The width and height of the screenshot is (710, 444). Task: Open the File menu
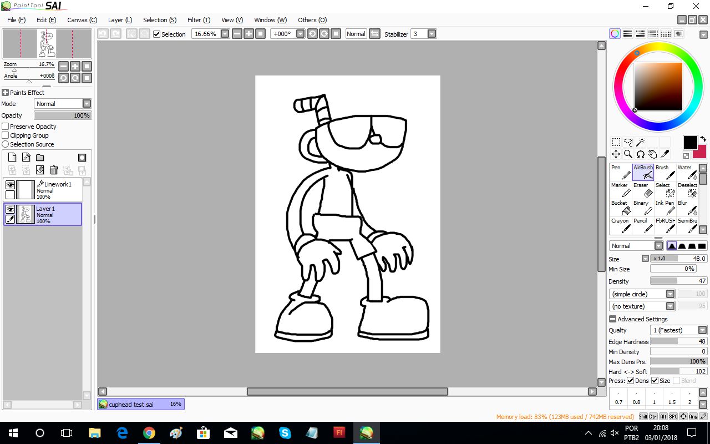point(16,20)
